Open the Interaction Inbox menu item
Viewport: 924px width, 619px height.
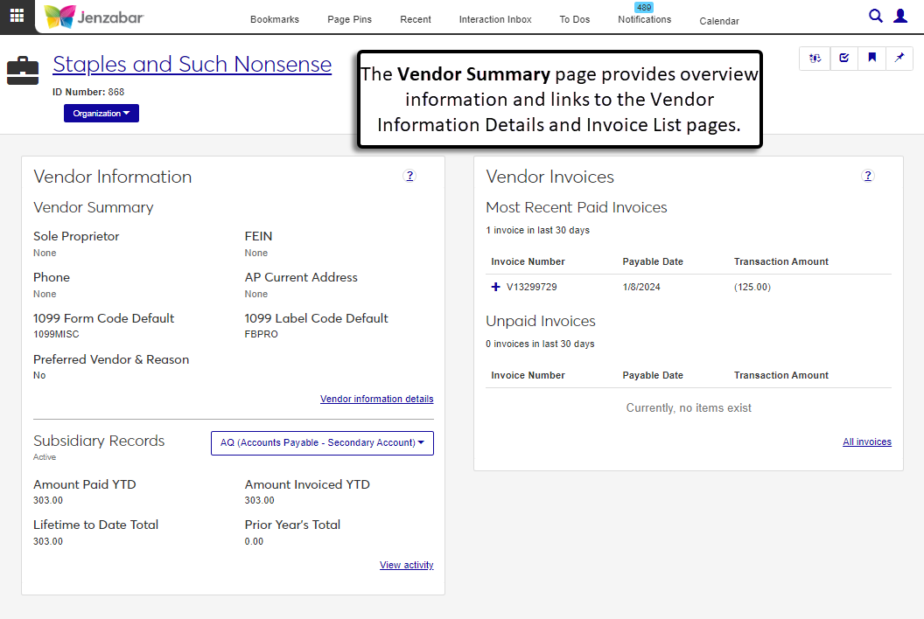(x=495, y=19)
